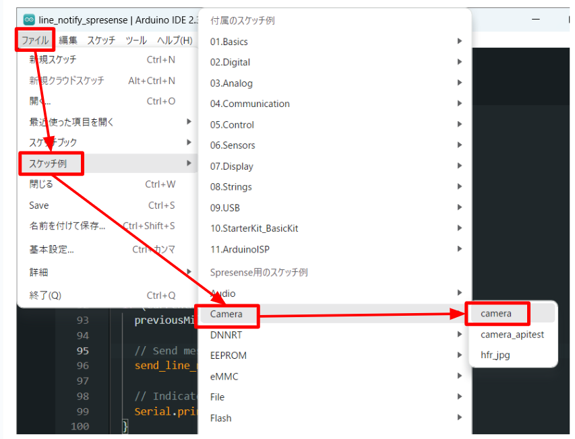Open the ファイル menu
The width and height of the screenshot is (575, 439).
pos(34,40)
